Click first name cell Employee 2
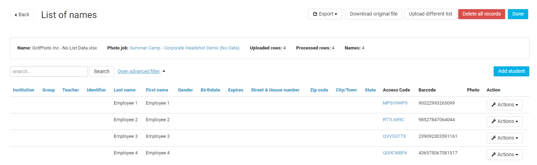Screen dimensions: 537x165 point(158,120)
